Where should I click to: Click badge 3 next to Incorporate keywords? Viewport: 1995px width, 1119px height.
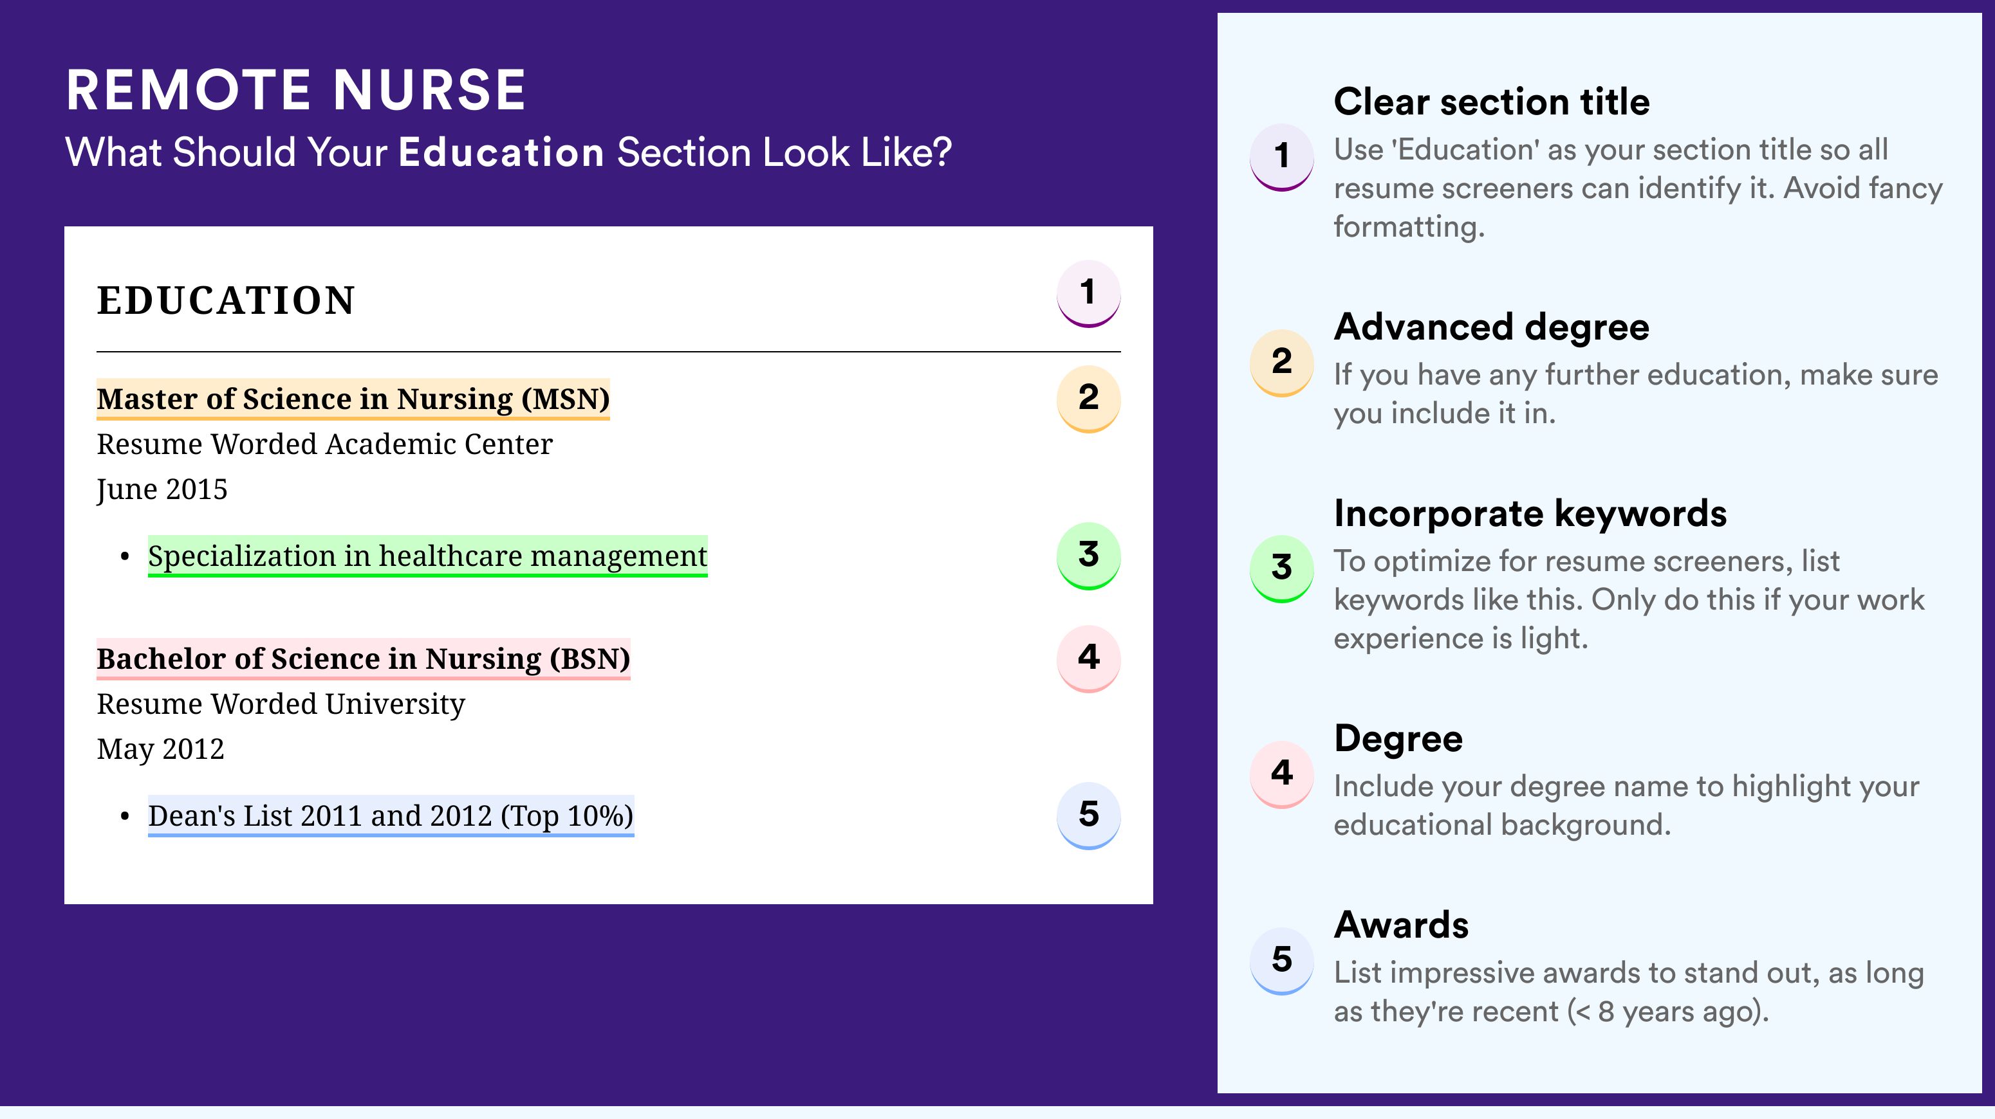(1282, 569)
